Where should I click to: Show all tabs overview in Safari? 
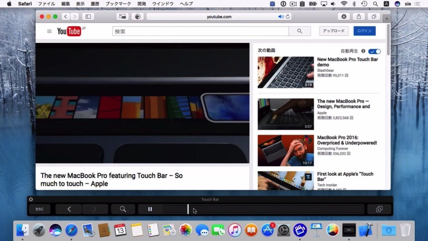[x=374, y=17]
